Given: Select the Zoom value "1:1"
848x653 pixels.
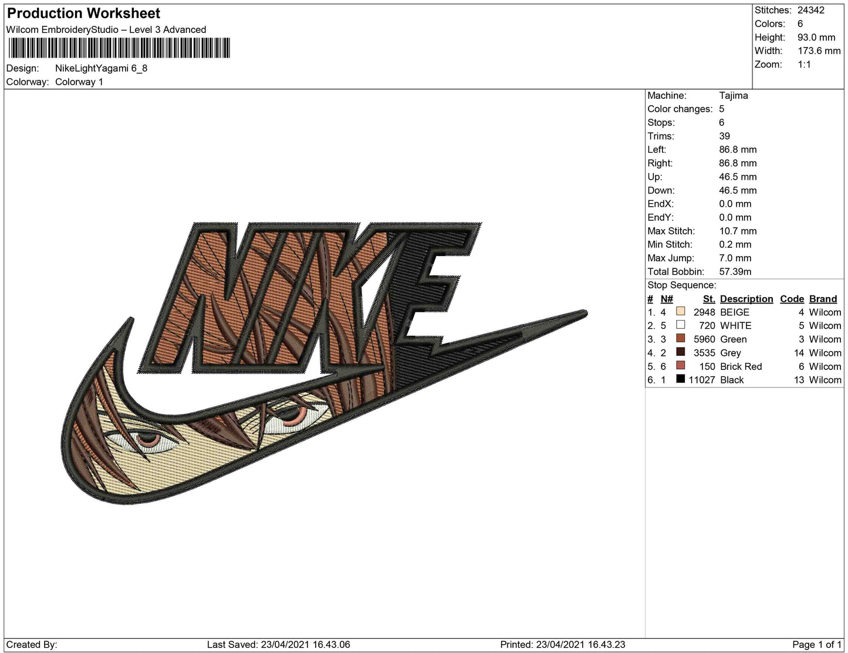Looking at the screenshot, I should [x=804, y=64].
